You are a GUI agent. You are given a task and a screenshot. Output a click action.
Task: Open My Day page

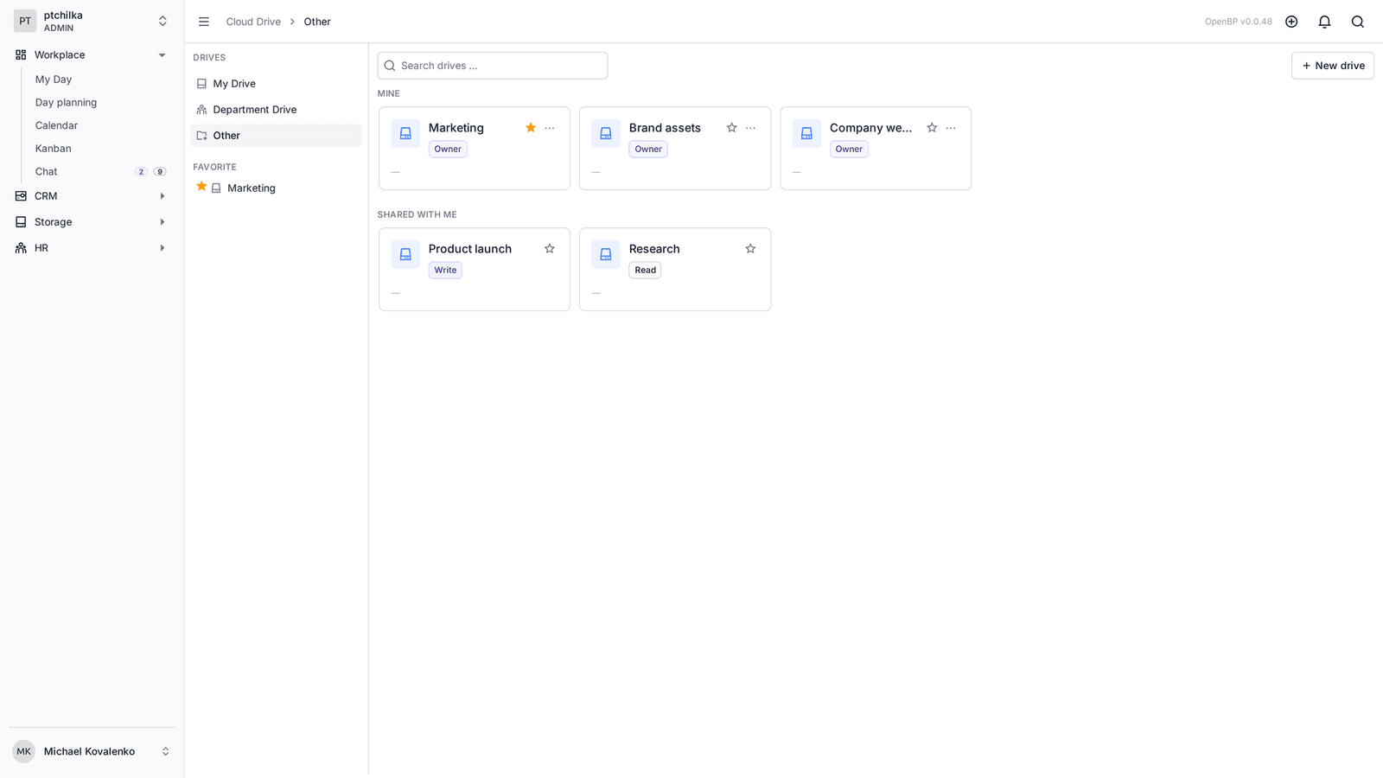(x=54, y=80)
